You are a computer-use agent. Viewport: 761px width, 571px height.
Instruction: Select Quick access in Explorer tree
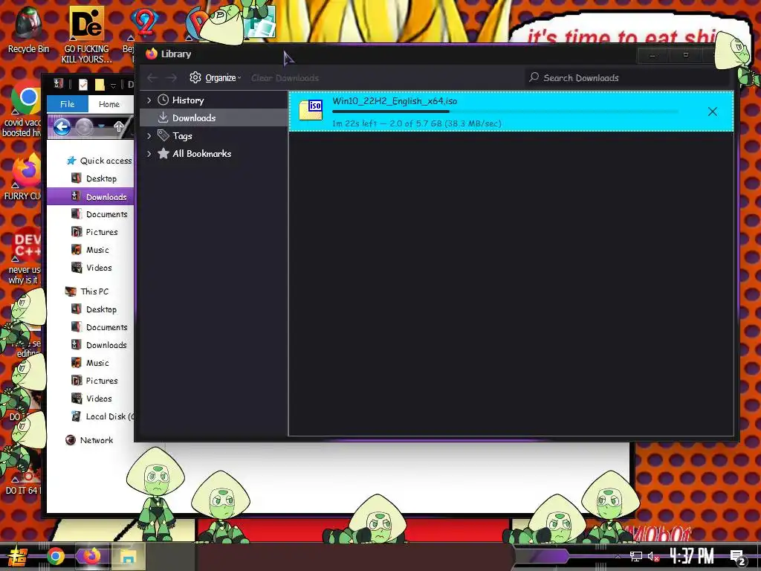click(x=99, y=161)
